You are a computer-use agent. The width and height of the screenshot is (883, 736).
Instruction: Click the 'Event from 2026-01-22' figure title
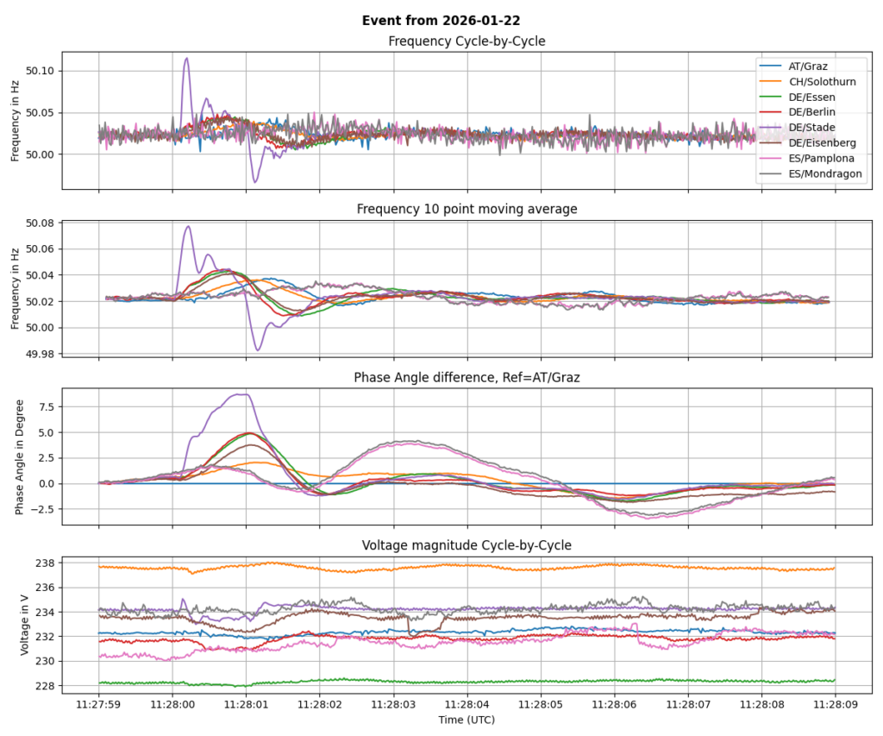pyautogui.click(x=441, y=21)
